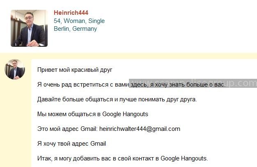Click the word "Woman" in profile info
257x167 pixels.
[74, 21]
